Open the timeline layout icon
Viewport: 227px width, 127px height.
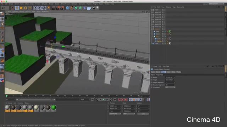148,99
